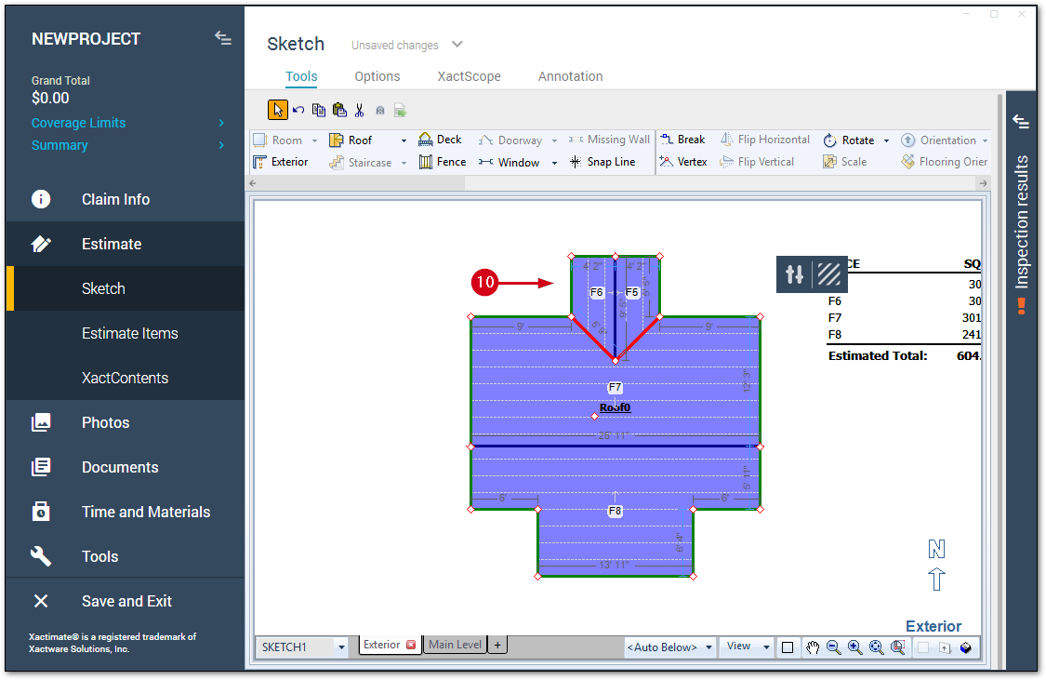Expand the Auto Below level dropdown
Viewport: 1046px width, 680px height.
tap(709, 647)
